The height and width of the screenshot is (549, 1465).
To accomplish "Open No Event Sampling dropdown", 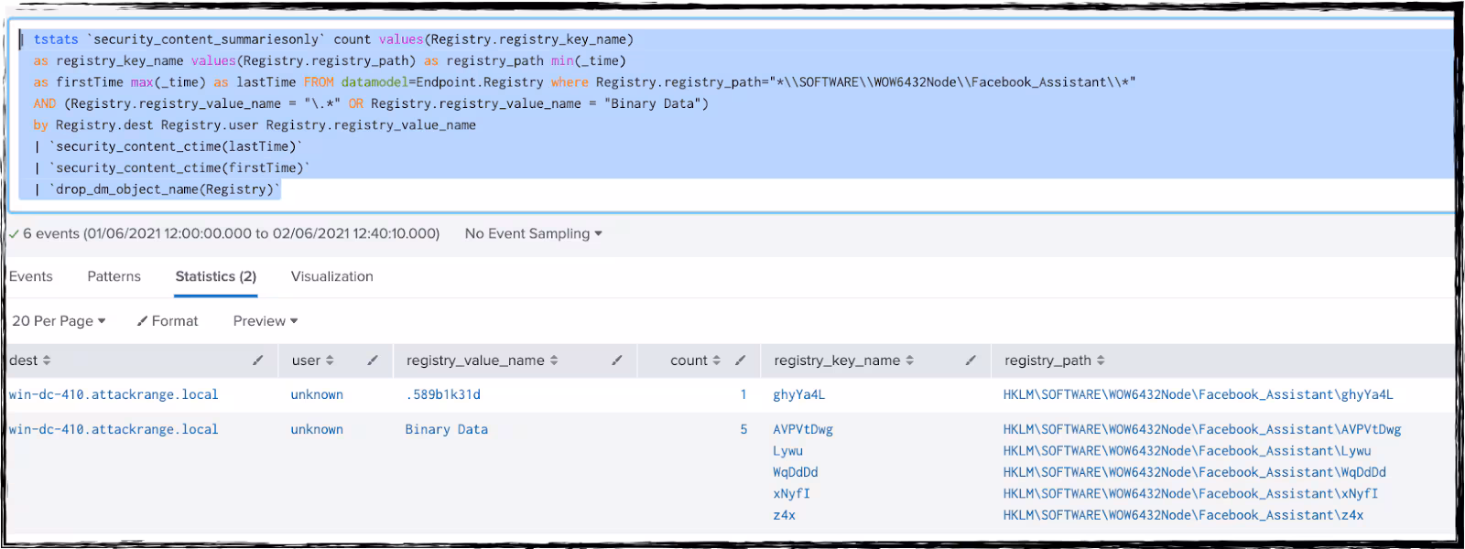I will point(533,233).
